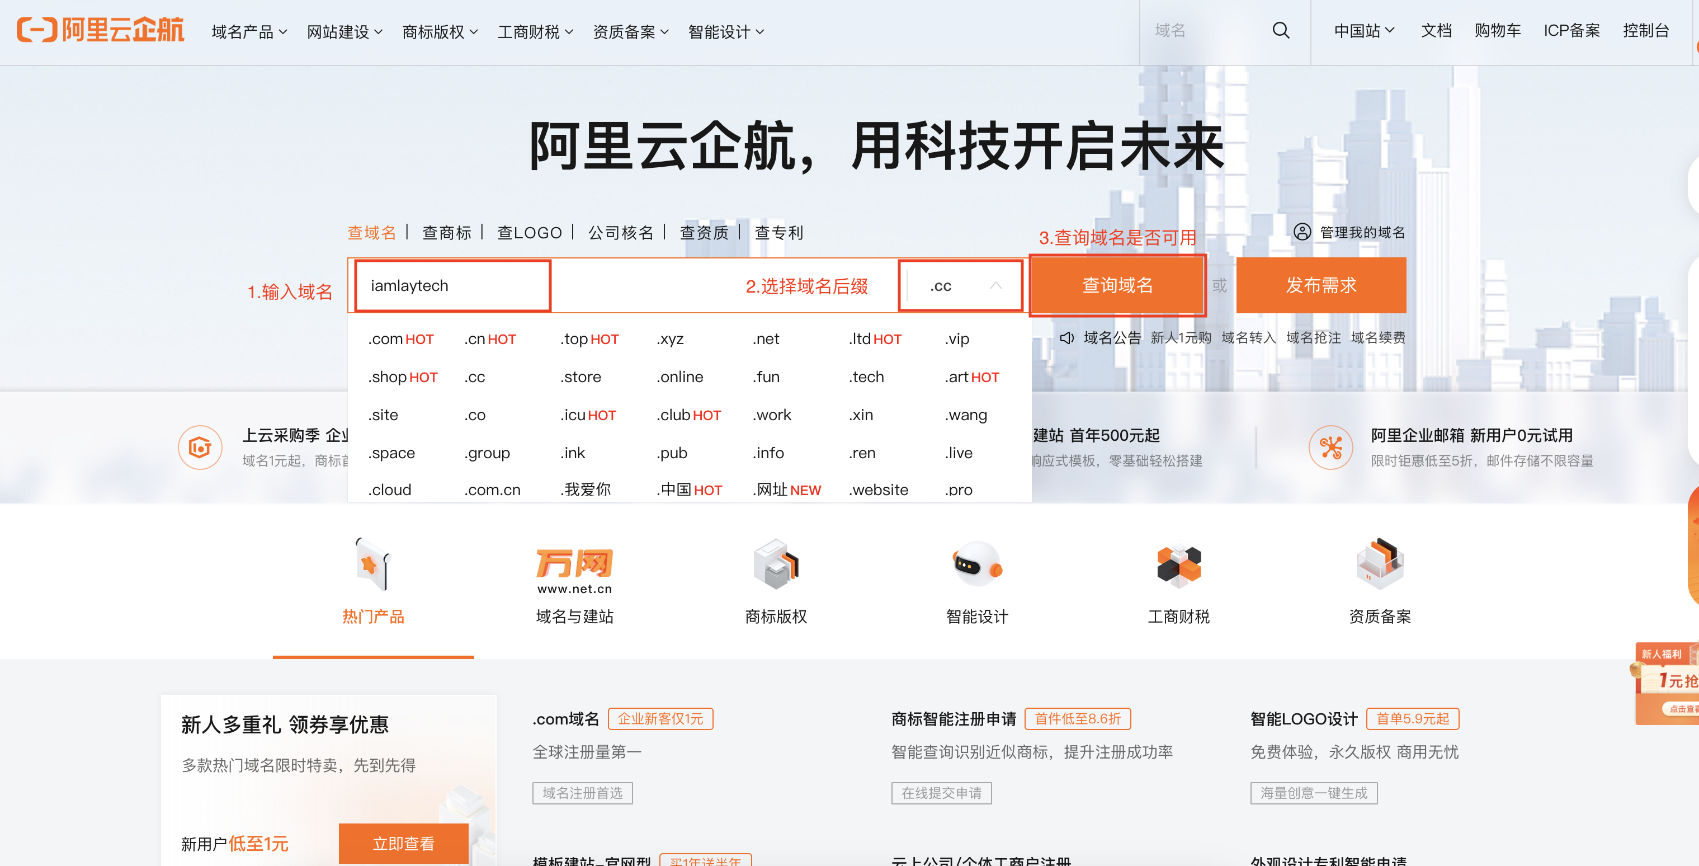Click the 域名转入 link
1699x866 pixels.
point(1249,338)
